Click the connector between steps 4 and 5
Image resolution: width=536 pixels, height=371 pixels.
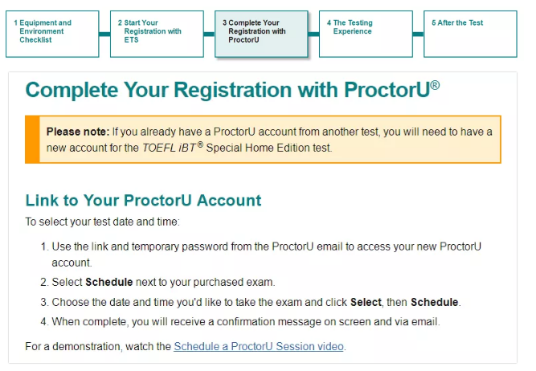[x=418, y=34]
